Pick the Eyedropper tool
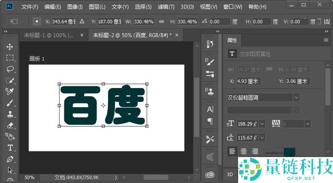Image resolution: width=333 pixels, height=183 pixels. [9, 91]
